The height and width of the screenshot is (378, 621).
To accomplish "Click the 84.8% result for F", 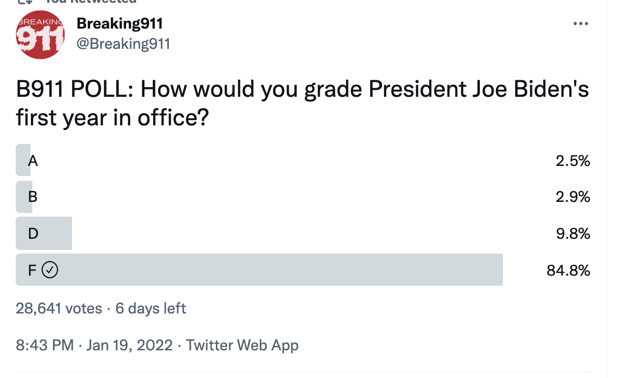I will [x=568, y=270].
